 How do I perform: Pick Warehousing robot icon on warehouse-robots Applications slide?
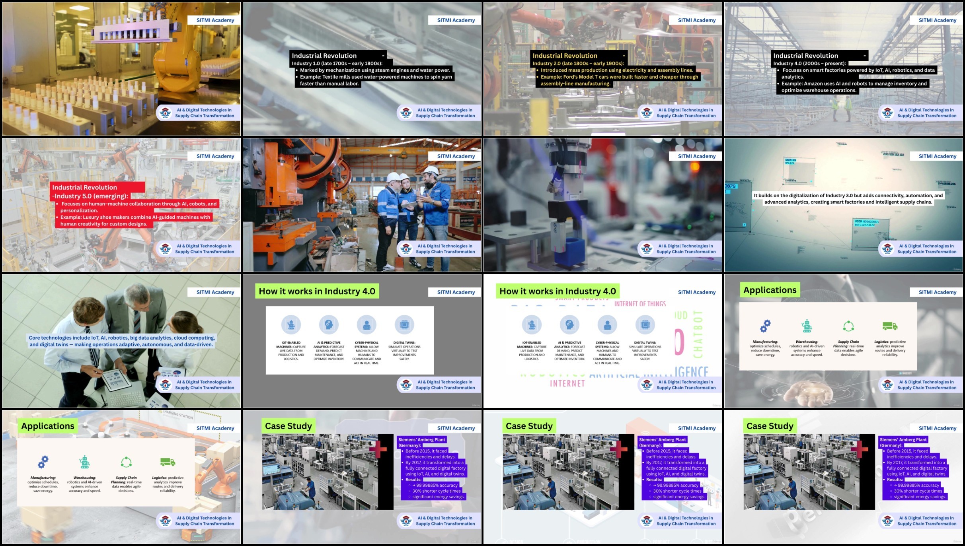coord(84,462)
